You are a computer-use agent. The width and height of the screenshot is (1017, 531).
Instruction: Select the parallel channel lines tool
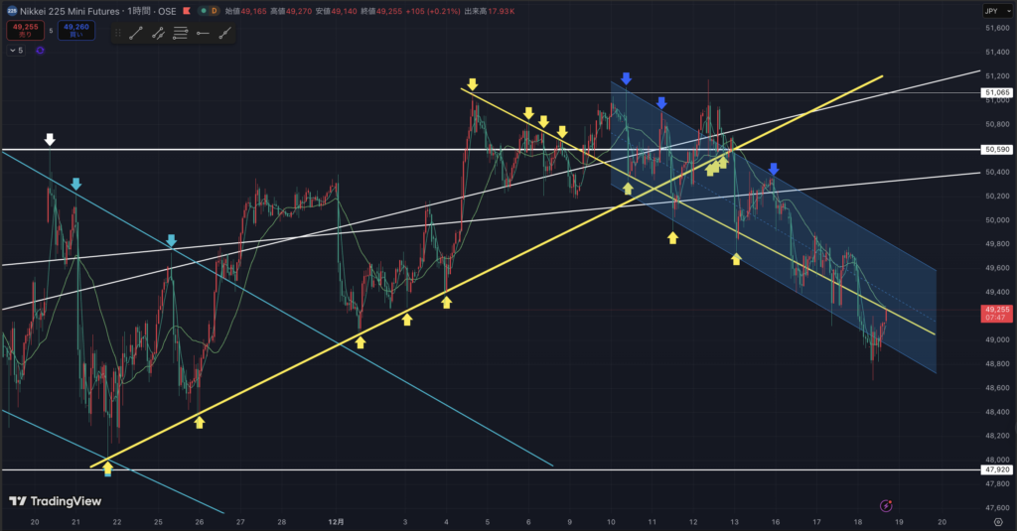[181, 33]
